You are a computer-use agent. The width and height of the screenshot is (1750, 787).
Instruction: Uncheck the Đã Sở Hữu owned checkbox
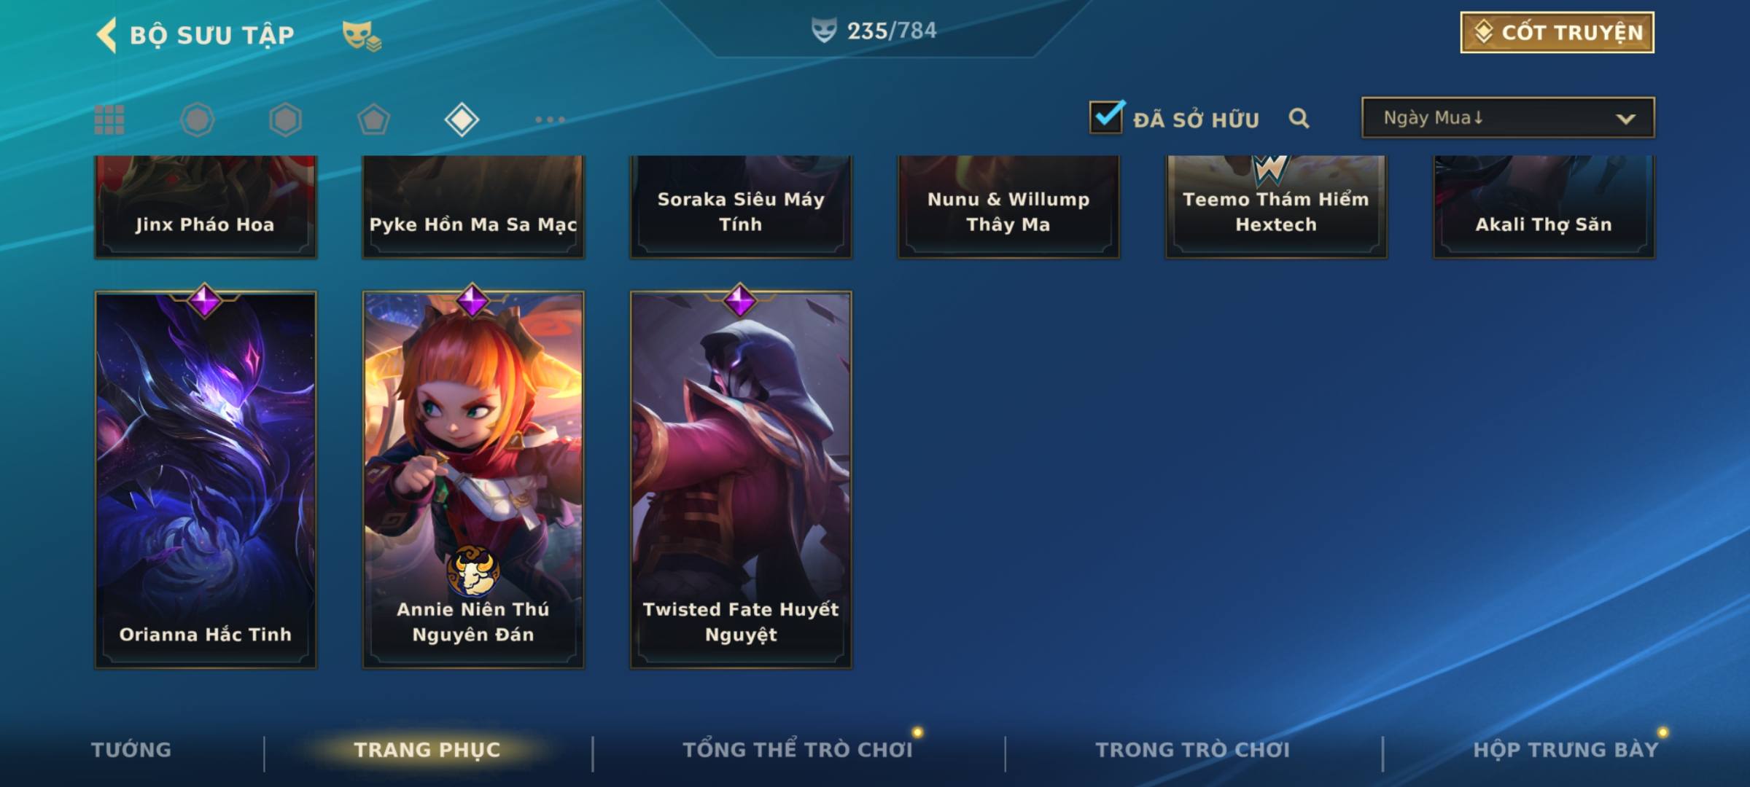click(x=1106, y=117)
